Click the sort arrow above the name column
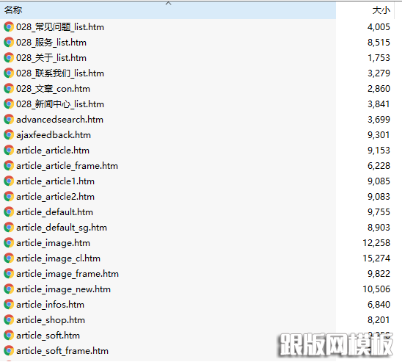The image size is (402, 362). [x=168, y=4]
